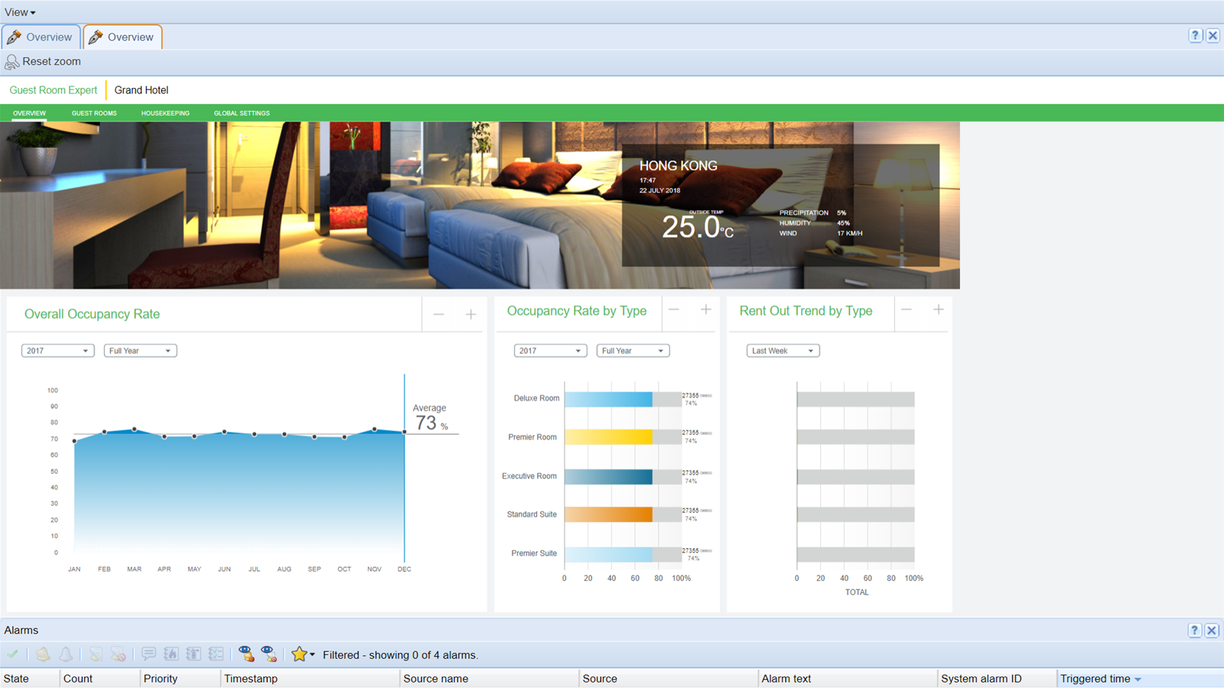Switch to the Guest Rooms tab
This screenshot has width=1224, height=688.
click(x=94, y=113)
